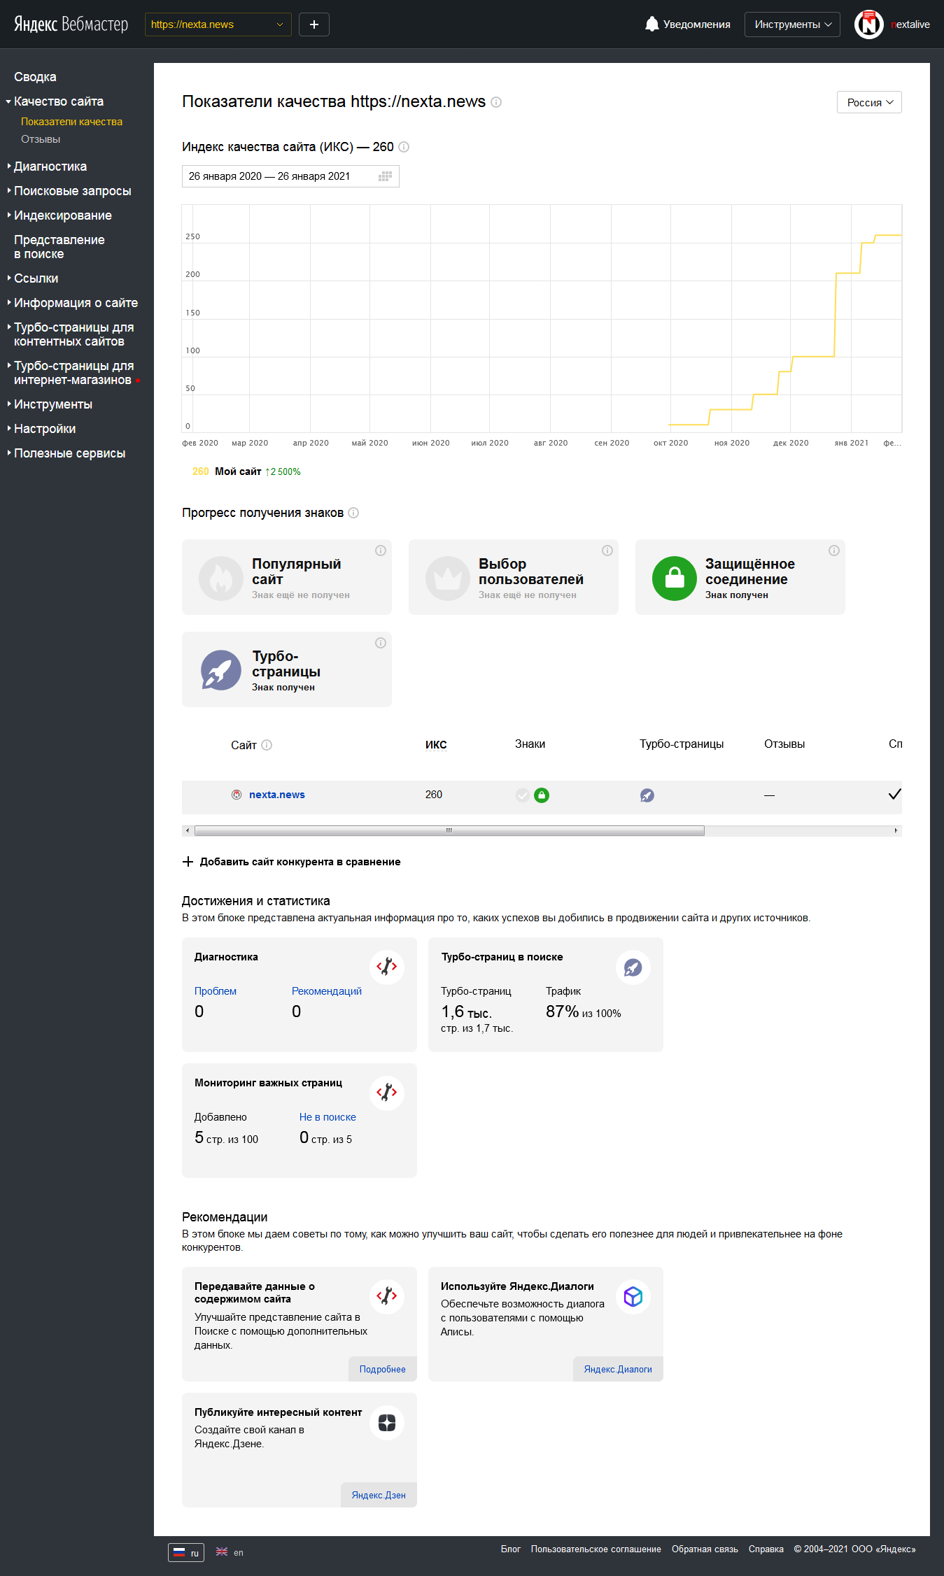
Task: Click the checkmark in the nexta.news row
Action: pos(894,794)
